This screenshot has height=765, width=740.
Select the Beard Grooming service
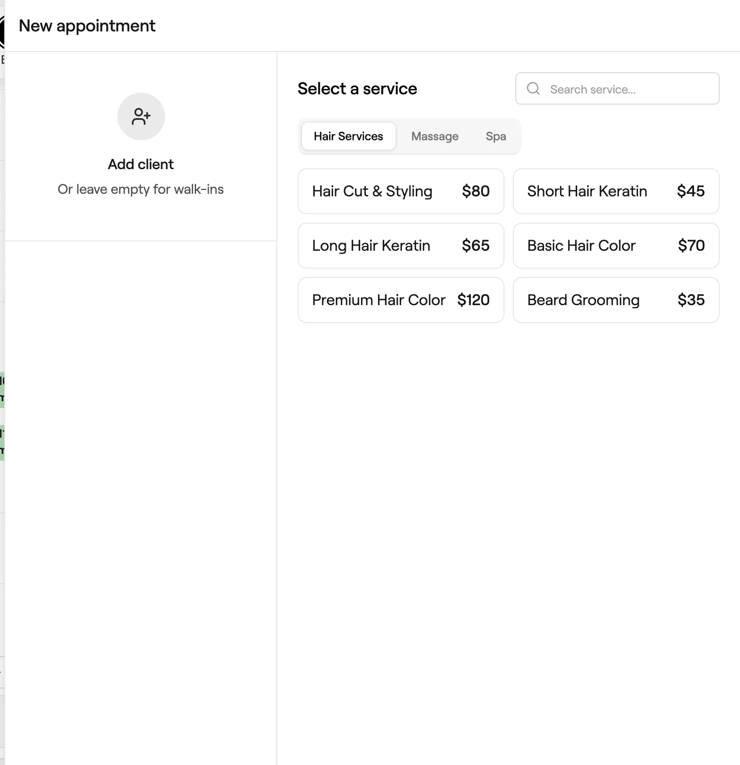pyautogui.click(x=616, y=300)
